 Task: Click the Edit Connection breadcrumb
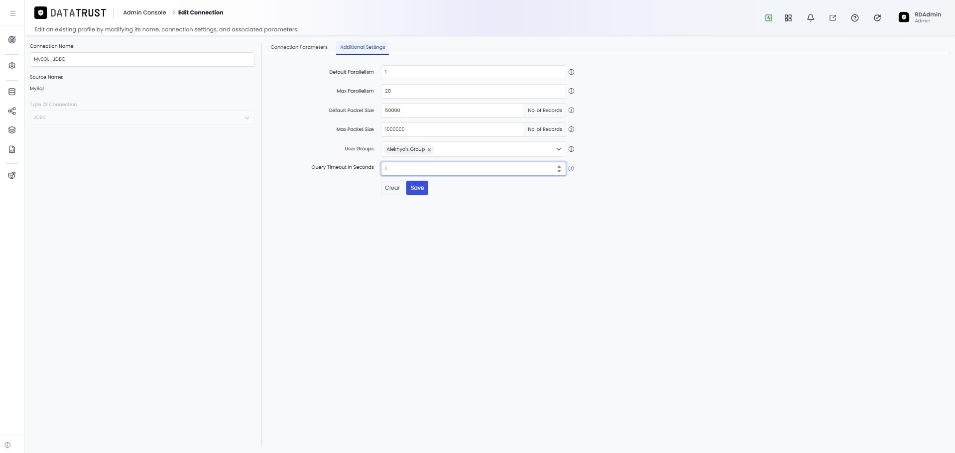click(201, 12)
